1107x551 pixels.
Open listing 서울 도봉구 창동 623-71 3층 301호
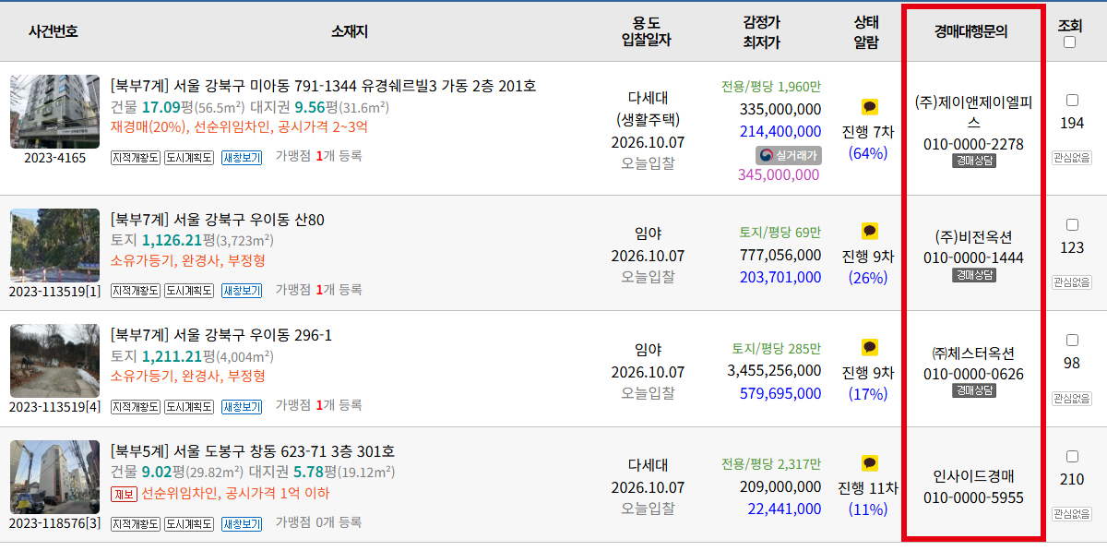click(x=253, y=451)
